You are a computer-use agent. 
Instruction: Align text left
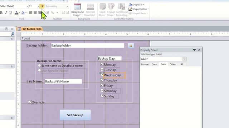point(30,13)
